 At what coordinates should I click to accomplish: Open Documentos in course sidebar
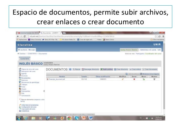pos(26,78)
